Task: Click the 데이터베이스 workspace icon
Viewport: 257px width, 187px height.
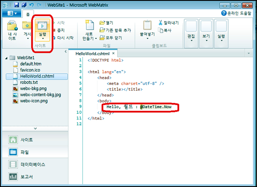Action: pyautogui.click(x=13, y=164)
